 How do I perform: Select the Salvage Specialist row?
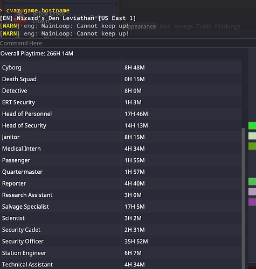[121, 207]
